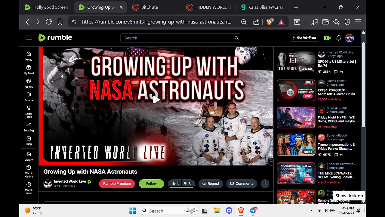Open My Feed in the sidebar
This screenshot has height=217, width=385.
coord(29,69)
